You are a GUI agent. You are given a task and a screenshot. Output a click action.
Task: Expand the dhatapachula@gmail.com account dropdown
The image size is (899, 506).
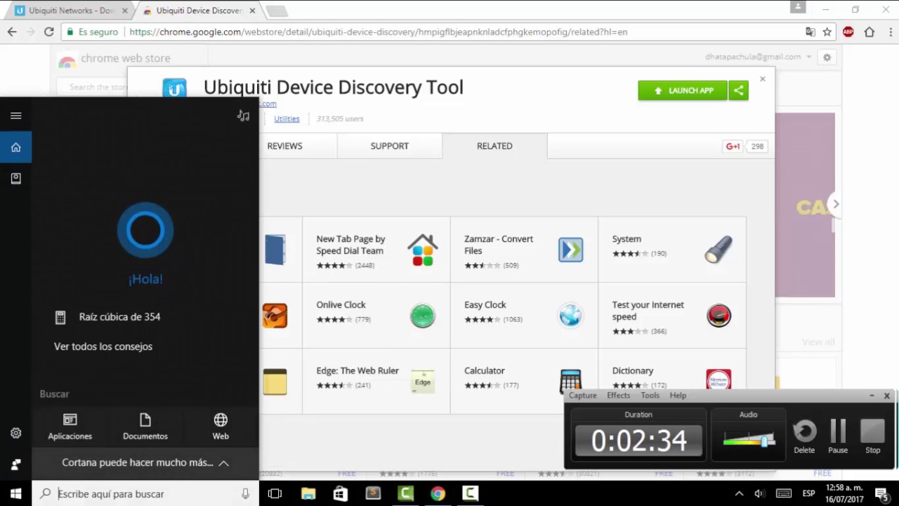pyautogui.click(x=759, y=57)
